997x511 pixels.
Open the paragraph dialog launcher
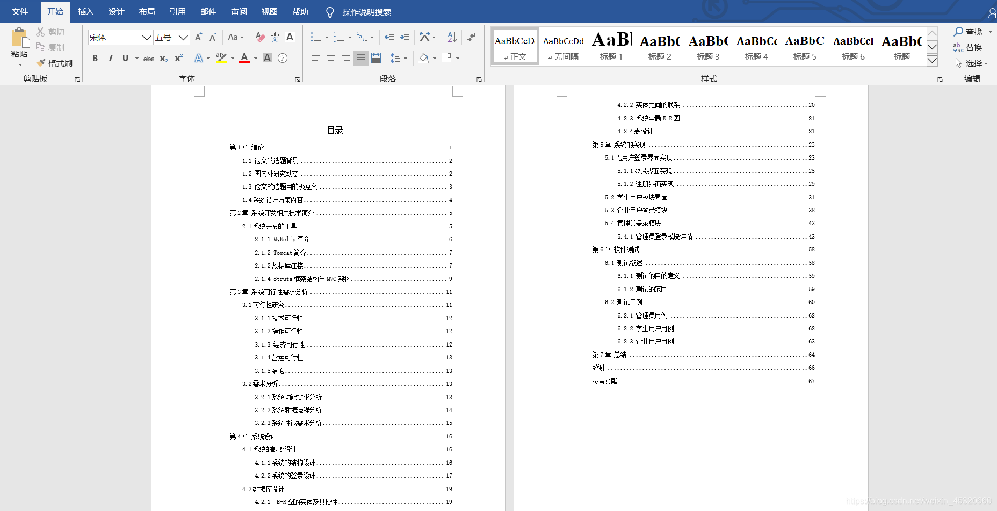(x=479, y=80)
